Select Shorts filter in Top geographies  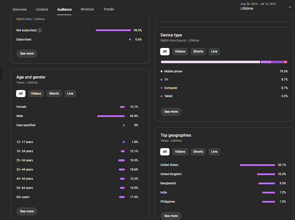click(x=198, y=152)
